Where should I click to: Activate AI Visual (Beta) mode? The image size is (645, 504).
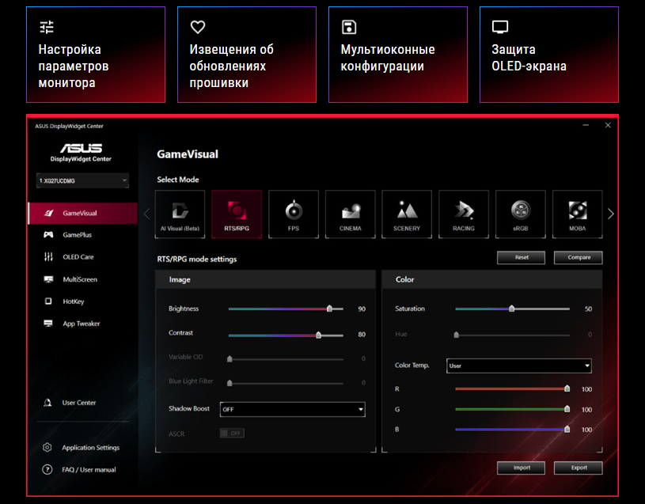point(180,214)
